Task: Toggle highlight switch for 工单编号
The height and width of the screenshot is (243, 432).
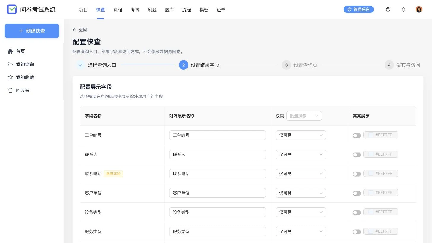Action: pyautogui.click(x=357, y=135)
